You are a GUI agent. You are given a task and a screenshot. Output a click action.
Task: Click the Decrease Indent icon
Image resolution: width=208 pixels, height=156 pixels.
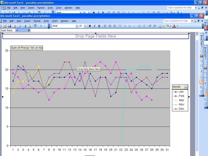(150, 26)
